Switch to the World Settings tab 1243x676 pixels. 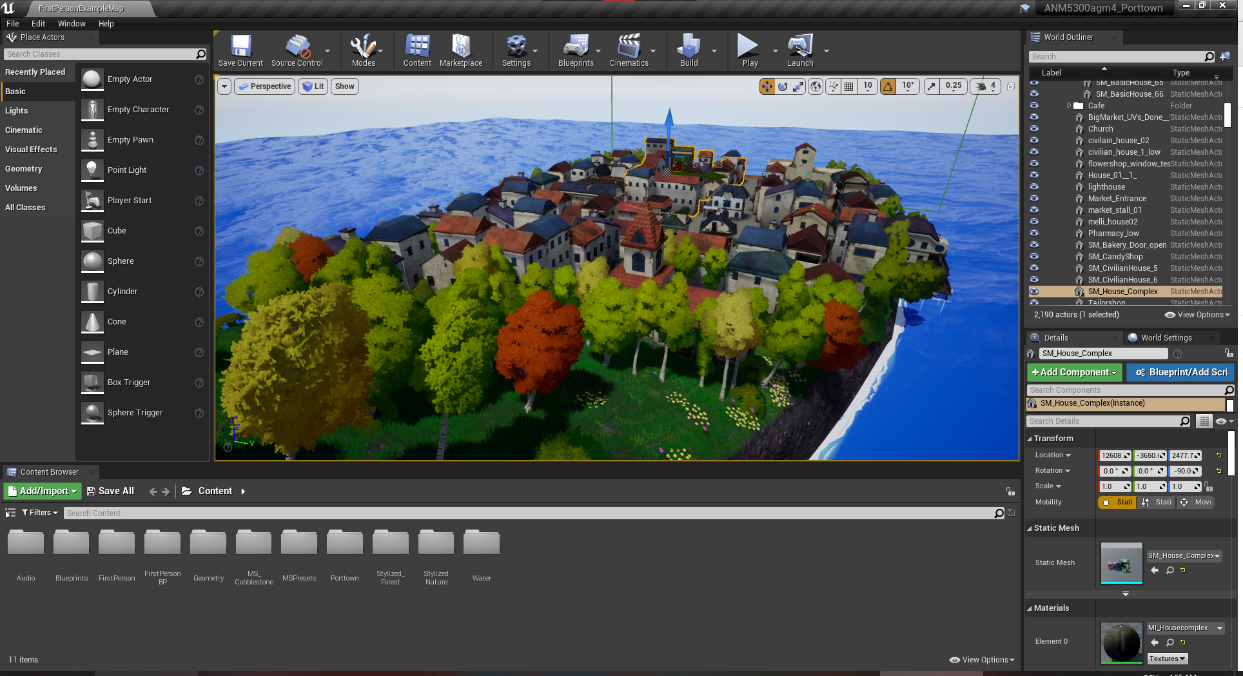pos(1166,337)
